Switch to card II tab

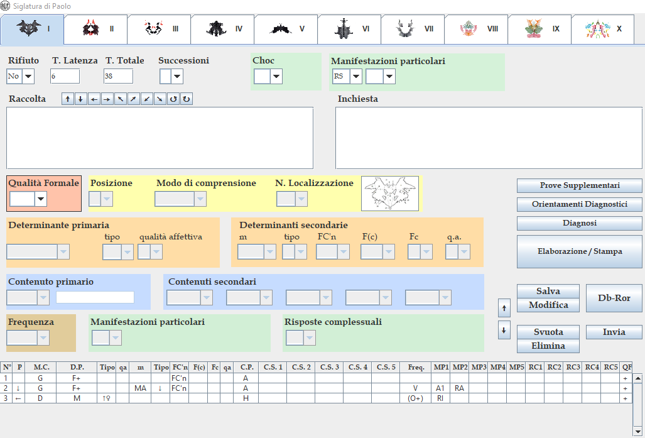96,29
